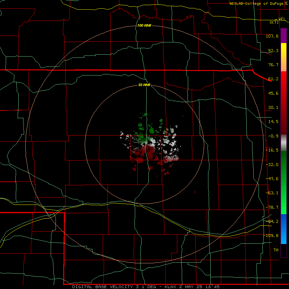
Task: Click the VEL label above the scale
Action: coord(282,19)
